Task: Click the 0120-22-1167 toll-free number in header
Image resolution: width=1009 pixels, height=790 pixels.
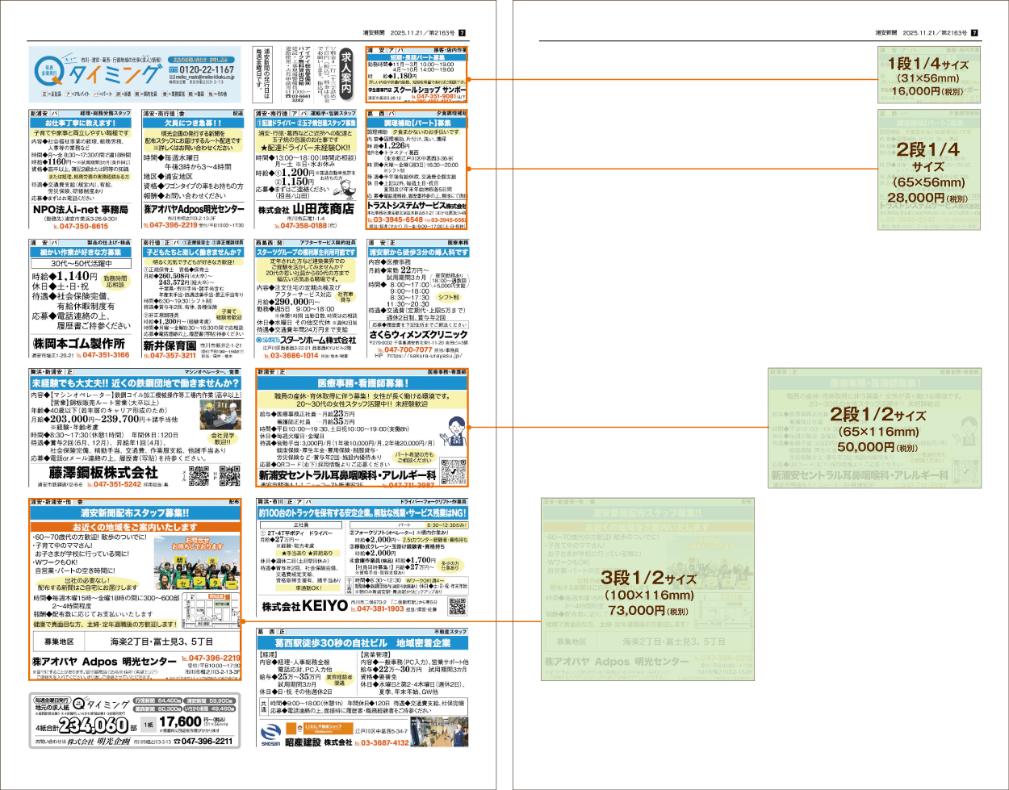Action: [x=202, y=70]
